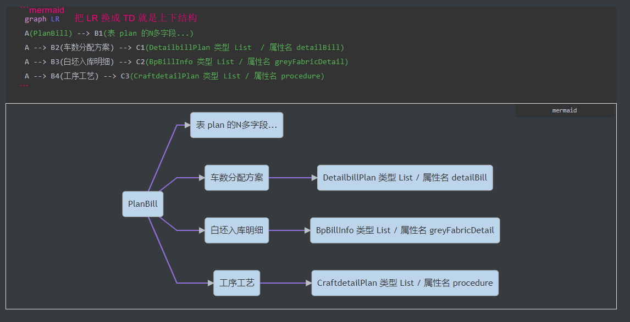Image resolution: width=630 pixels, height=322 pixels.
Task: Click 'C2(BpBillInfo' in the code block
Action: [x=164, y=62]
